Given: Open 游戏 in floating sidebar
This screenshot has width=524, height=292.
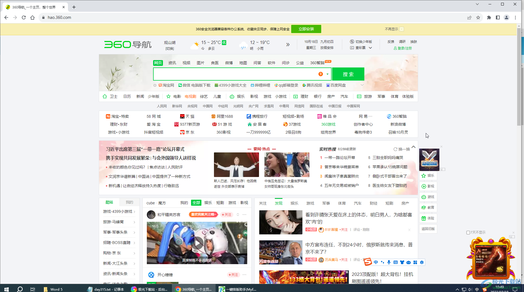Looking at the screenshot, I should point(428,197).
